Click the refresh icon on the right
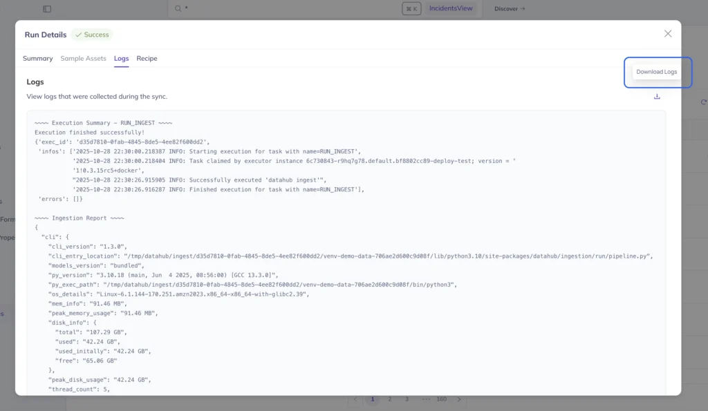 point(703,102)
